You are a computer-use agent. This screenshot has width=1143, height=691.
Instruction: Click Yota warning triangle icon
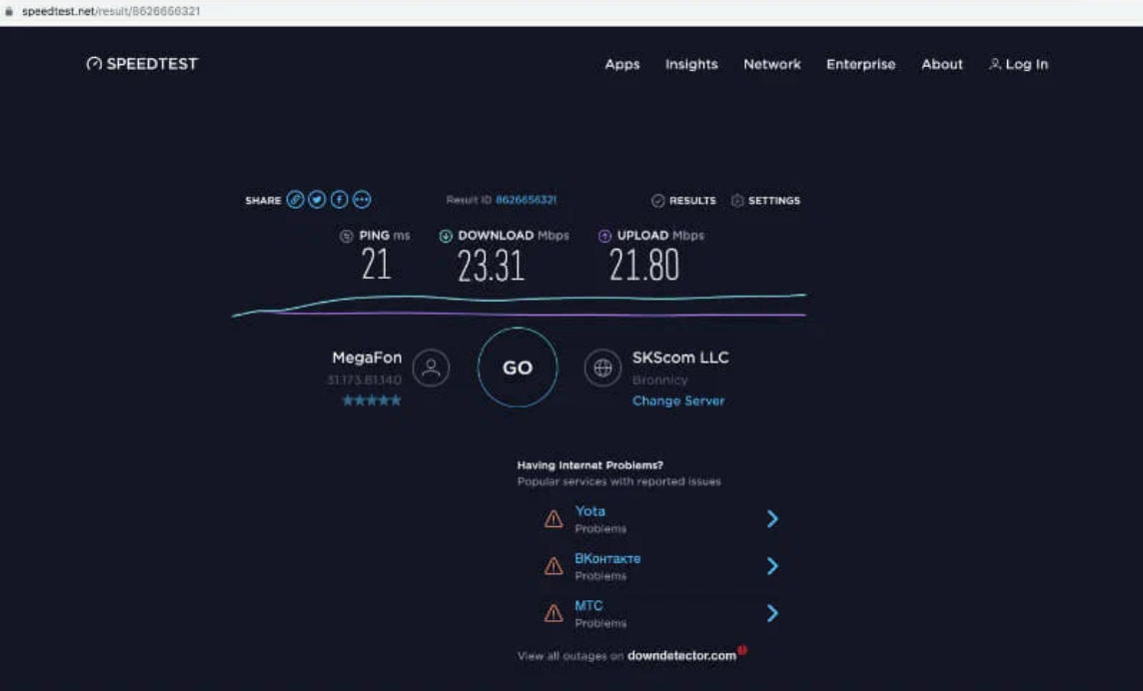554,519
